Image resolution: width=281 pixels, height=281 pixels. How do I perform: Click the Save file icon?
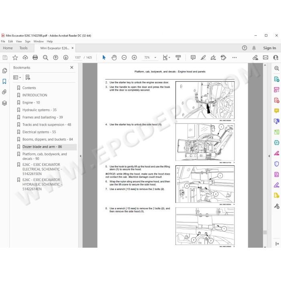click(5, 57)
